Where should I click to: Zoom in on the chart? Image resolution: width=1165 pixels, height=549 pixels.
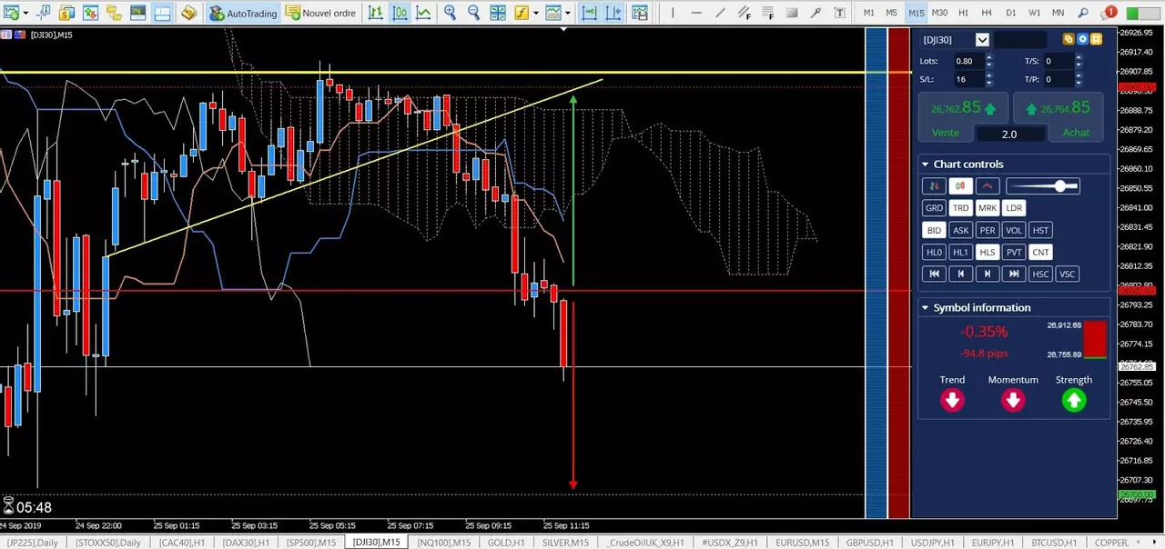(450, 13)
